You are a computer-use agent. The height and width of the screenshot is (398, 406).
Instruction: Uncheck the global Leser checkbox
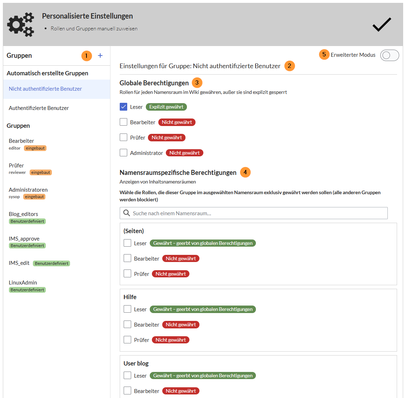click(x=124, y=107)
